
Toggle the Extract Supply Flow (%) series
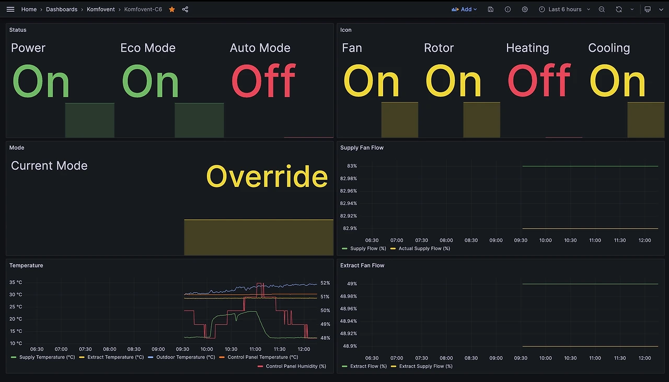coord(426,366)
